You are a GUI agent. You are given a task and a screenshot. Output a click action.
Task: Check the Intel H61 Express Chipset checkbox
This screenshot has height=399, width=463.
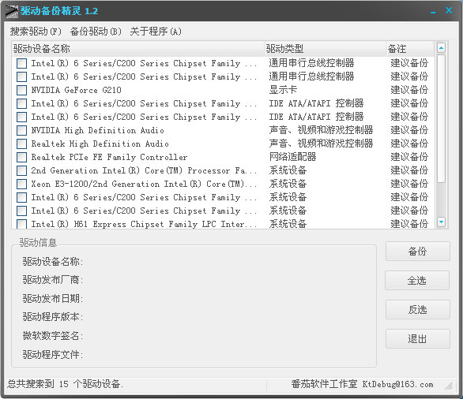click(x=21, y=224)
